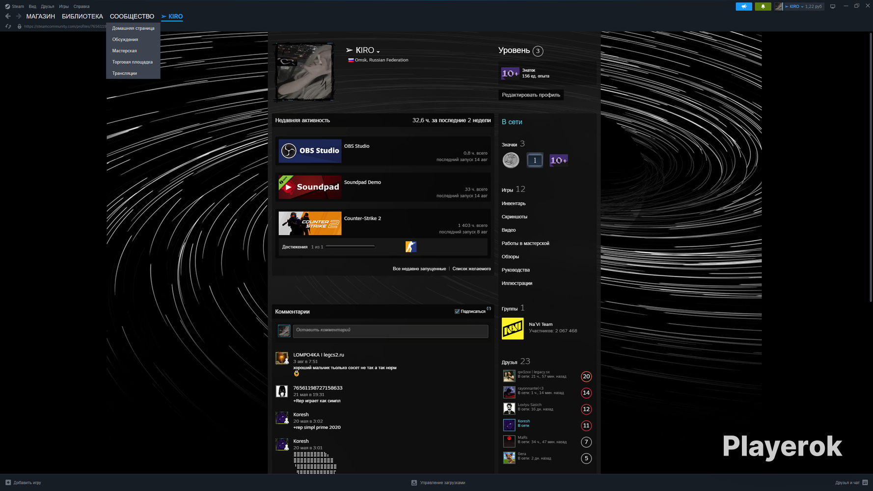Click the steamcommunity profile URL text
Image resolution: width=873 pixels, height=491 pixels.
(65, 27)
